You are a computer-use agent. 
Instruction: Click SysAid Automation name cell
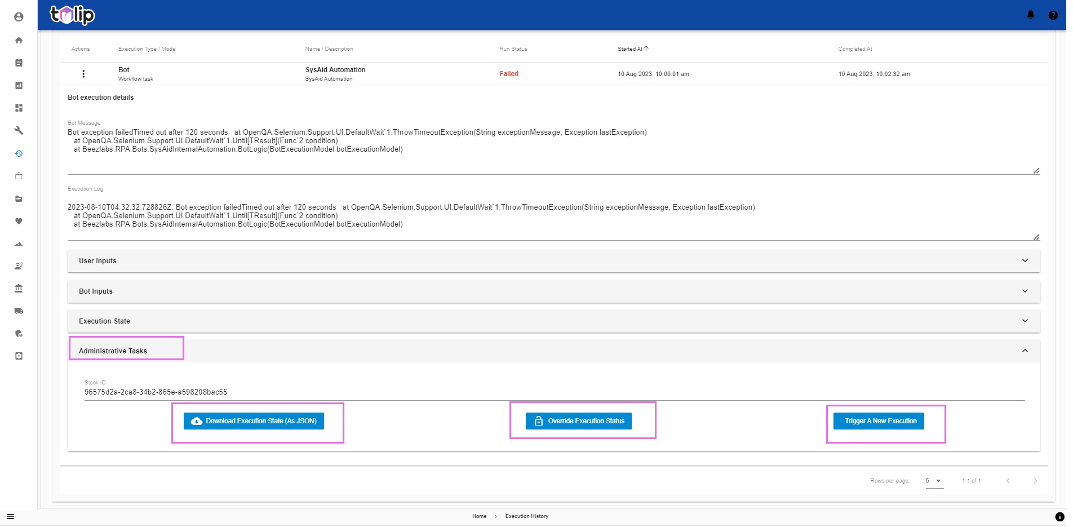point(335,74)
